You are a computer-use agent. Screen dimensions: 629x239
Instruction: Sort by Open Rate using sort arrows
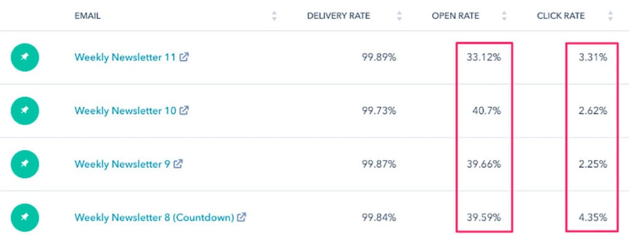pyautogui.click(x=504, y=16)
